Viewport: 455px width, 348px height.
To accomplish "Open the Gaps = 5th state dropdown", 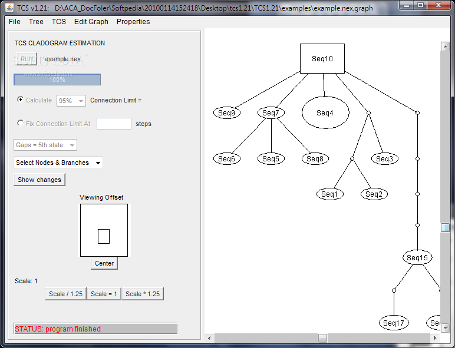I will [x=45, y=145].
